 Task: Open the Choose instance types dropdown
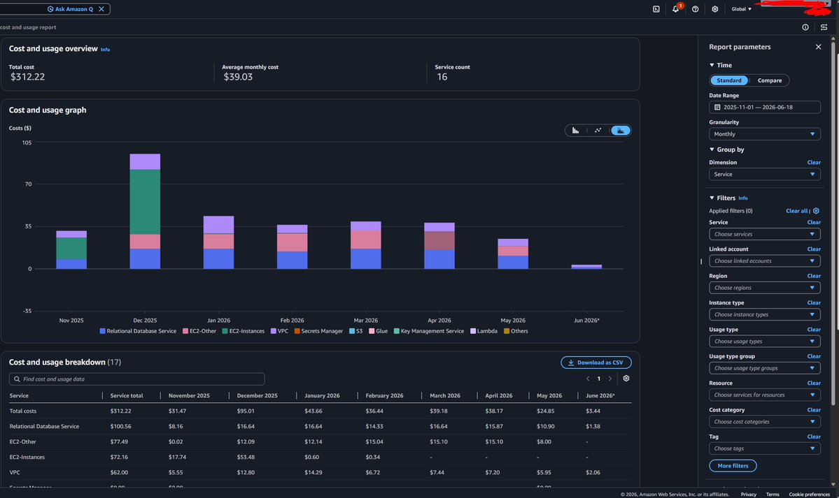coord(765,314)
